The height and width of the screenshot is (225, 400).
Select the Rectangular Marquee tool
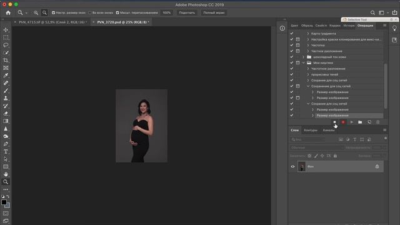pyautogui.click(x=6, y=37)
